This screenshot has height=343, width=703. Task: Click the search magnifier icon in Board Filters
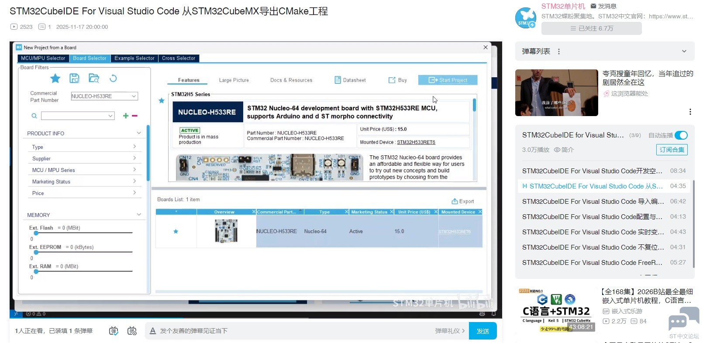pos(34,116)
